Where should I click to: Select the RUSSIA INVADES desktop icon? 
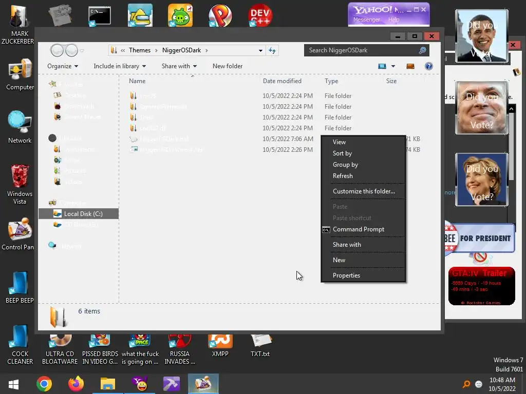click(x=180, y=349)
